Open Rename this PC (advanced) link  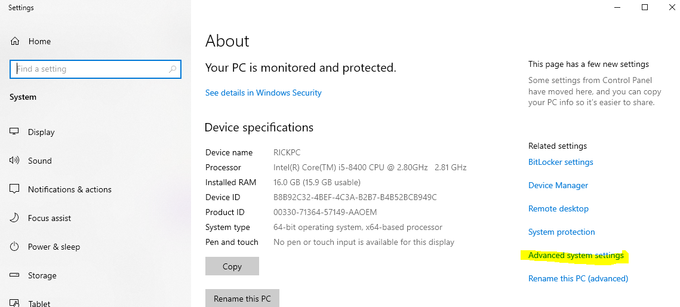point(578,278)
